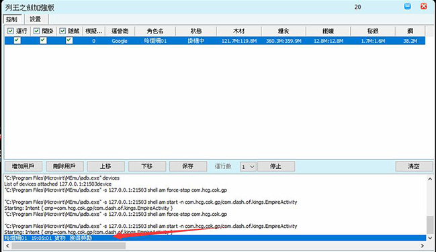The width and height of the screenshot is (436, 252).
Task: Select the highlighted 19:05:01 log line
Action: (x=215, y=238)
